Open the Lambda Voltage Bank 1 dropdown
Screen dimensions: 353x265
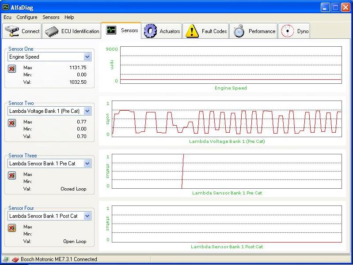[x=87, y=111]
